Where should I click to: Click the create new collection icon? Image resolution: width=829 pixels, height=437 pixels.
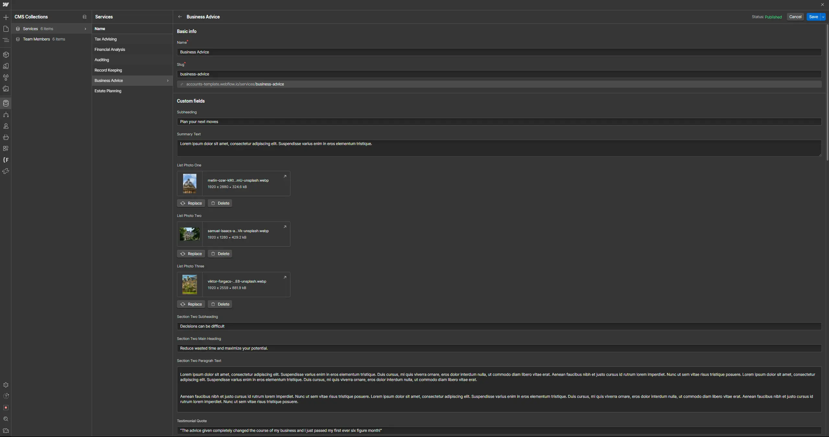coord(85,17)
